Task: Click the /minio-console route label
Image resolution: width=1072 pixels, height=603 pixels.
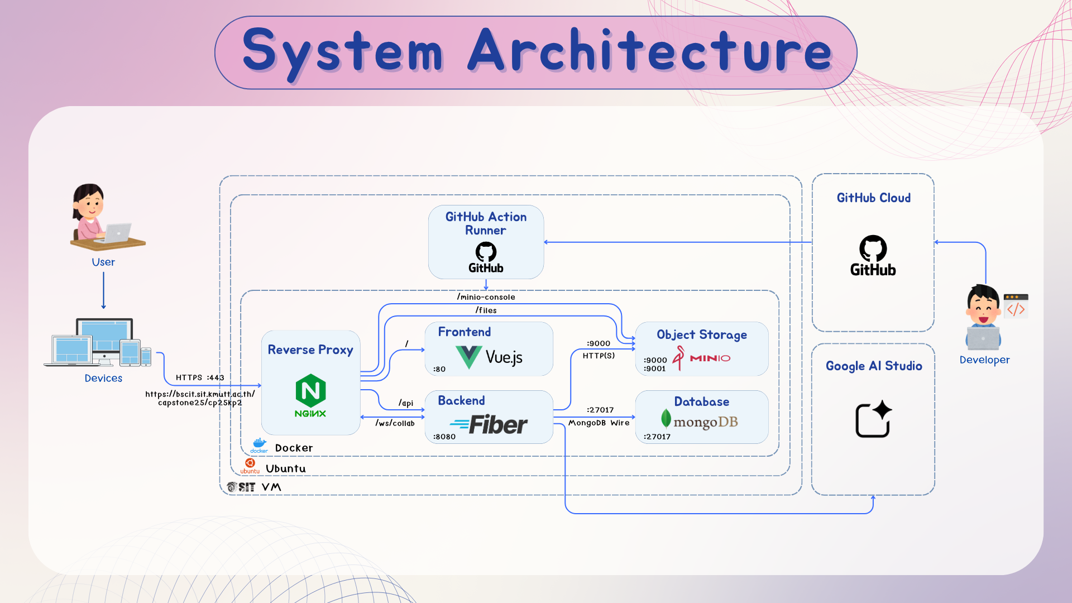Action: click(x=486, y=297)
